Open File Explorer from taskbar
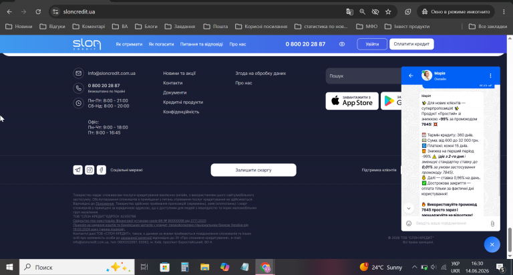Image resolution: width=513 pixels, height=275 pixels. click(205, 267)
